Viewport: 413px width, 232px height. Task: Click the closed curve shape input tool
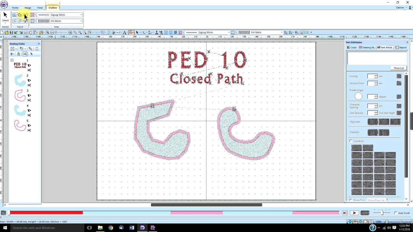click(20, 15)
